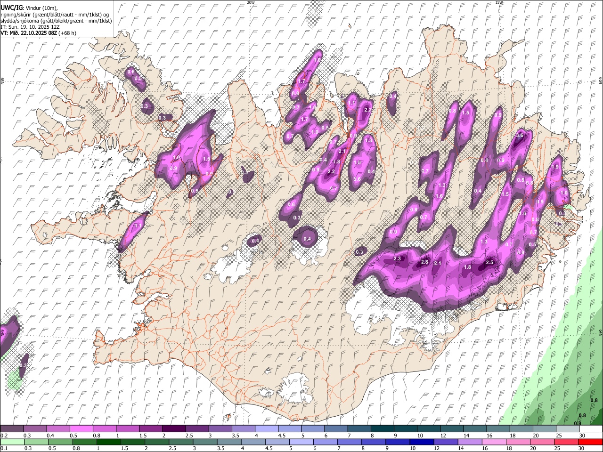Select bright pink swatch between 0.5 and 0.8, upper legend
The height and width of the screenshot is (452, 603).
[81, 428]
